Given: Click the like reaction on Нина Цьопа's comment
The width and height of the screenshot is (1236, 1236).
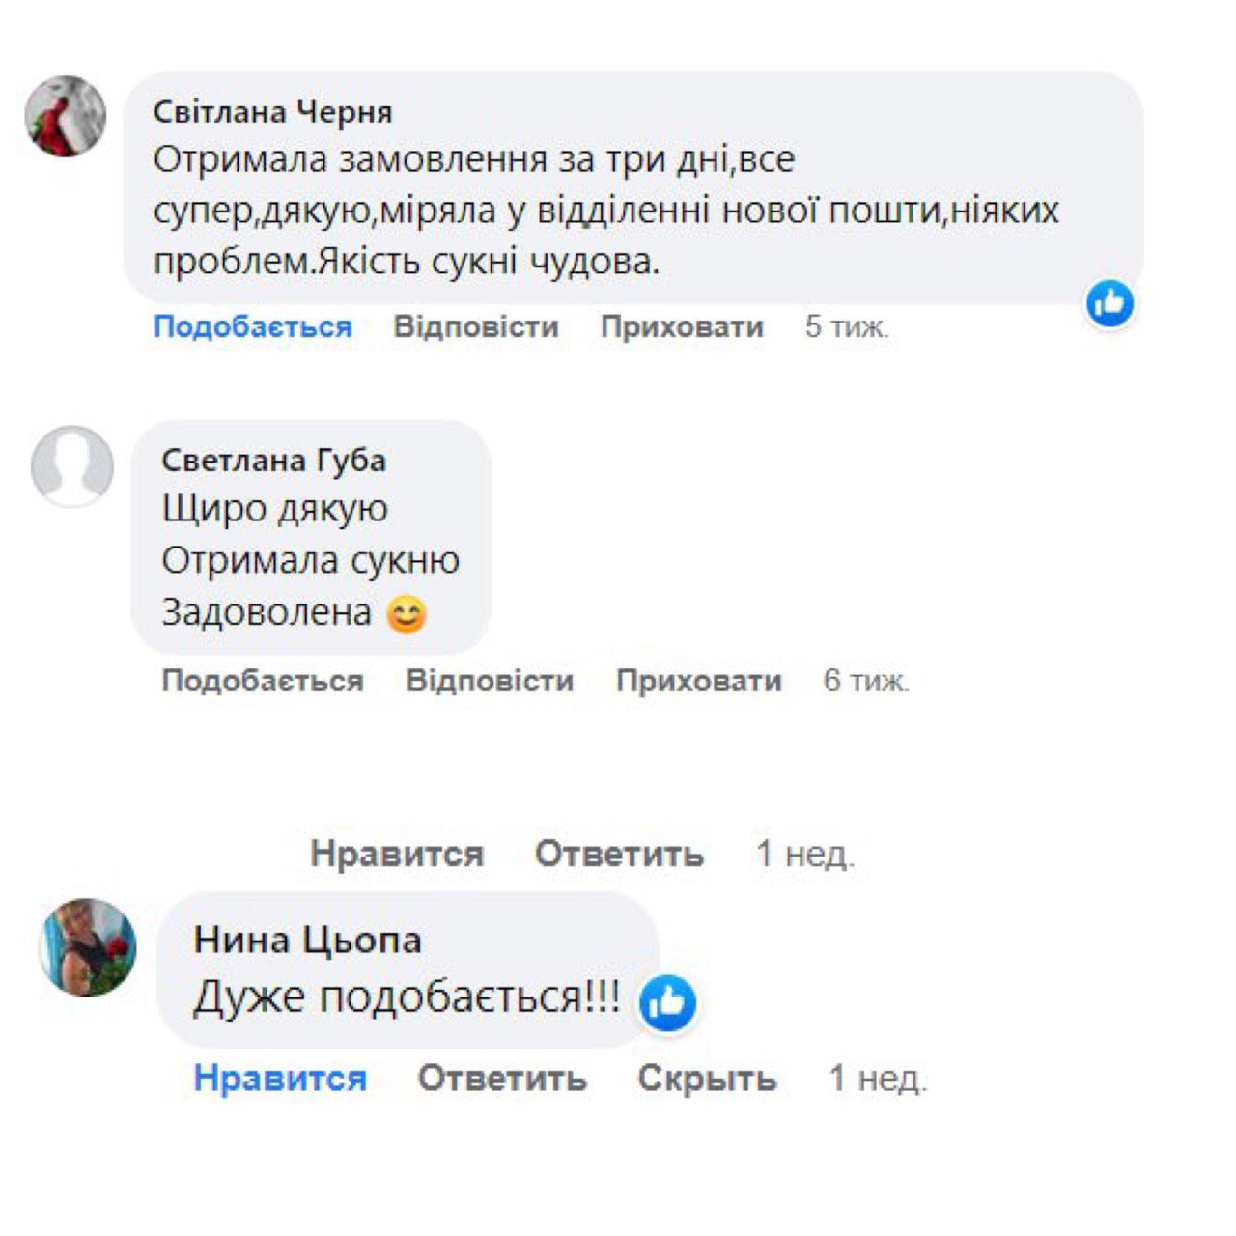Looking at the screenshot, I should pos(667,1003).
